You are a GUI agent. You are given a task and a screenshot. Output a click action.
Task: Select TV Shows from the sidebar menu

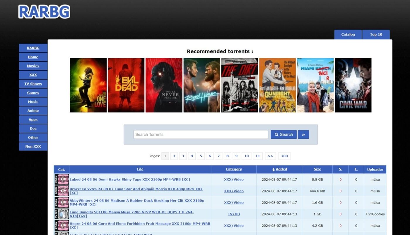(33, 84)
